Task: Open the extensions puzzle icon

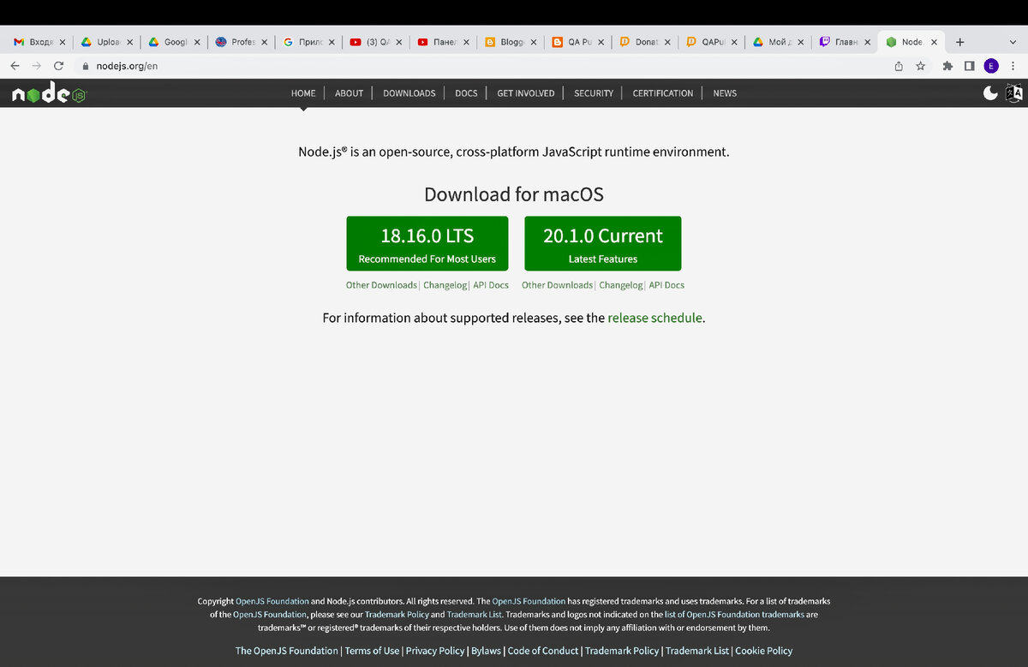Action: (947, 66)
